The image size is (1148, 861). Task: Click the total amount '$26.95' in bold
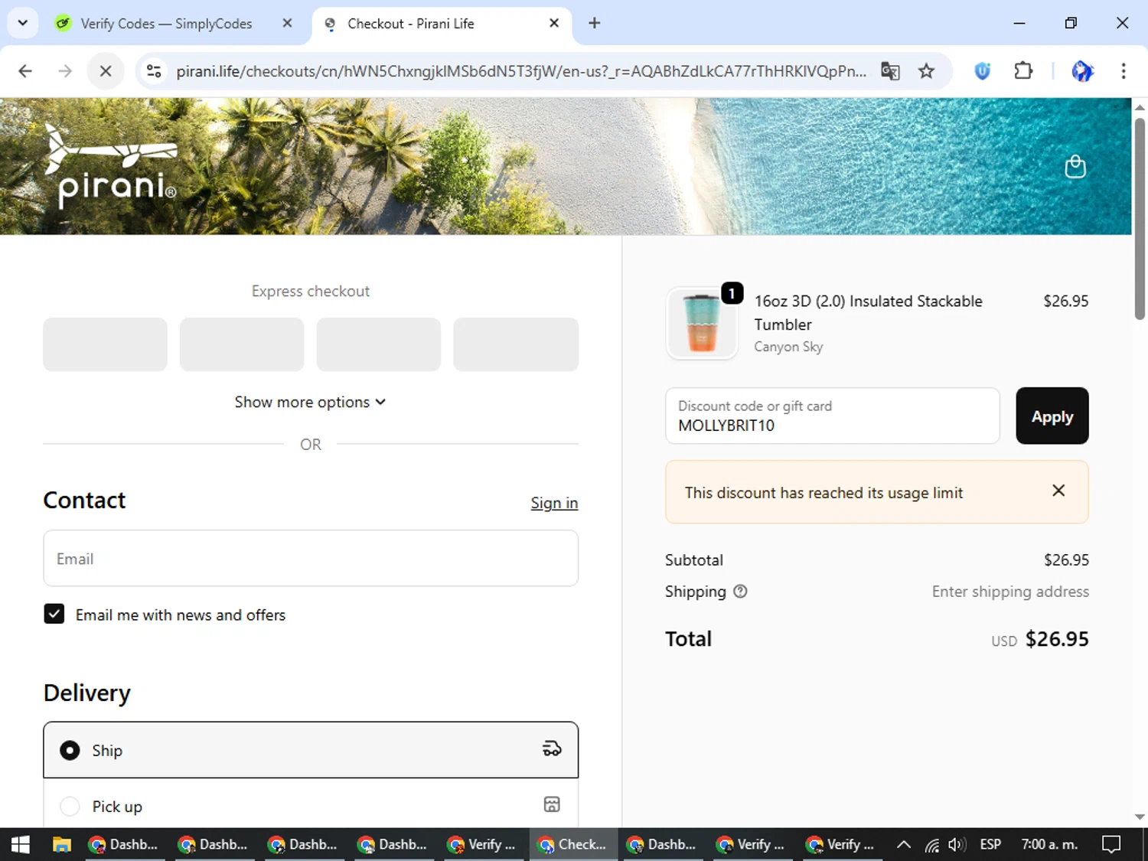pos(1057,639)
